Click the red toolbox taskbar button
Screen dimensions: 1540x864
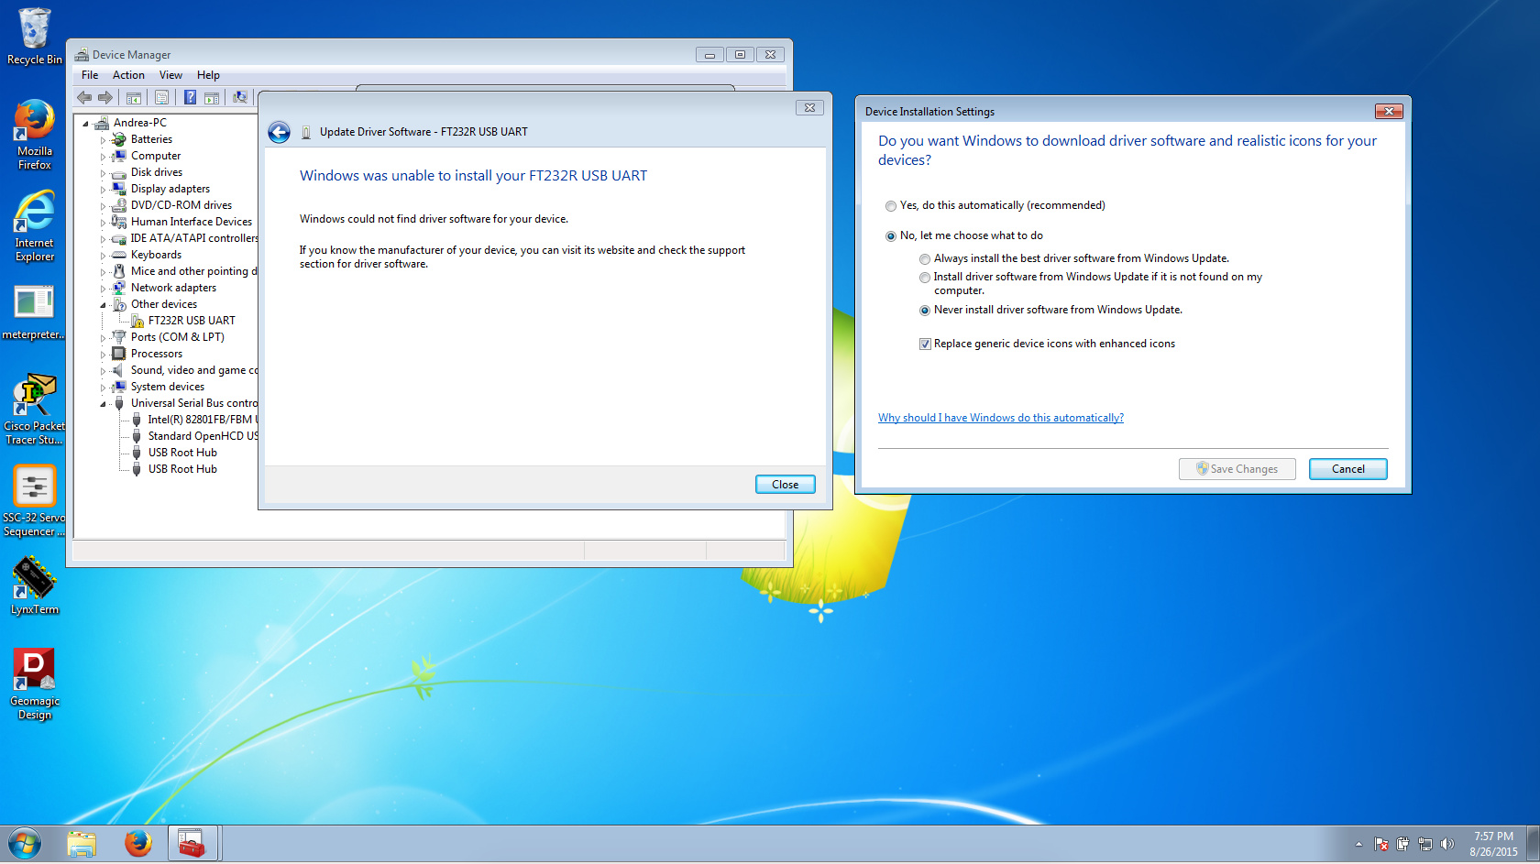pos(192,844)
